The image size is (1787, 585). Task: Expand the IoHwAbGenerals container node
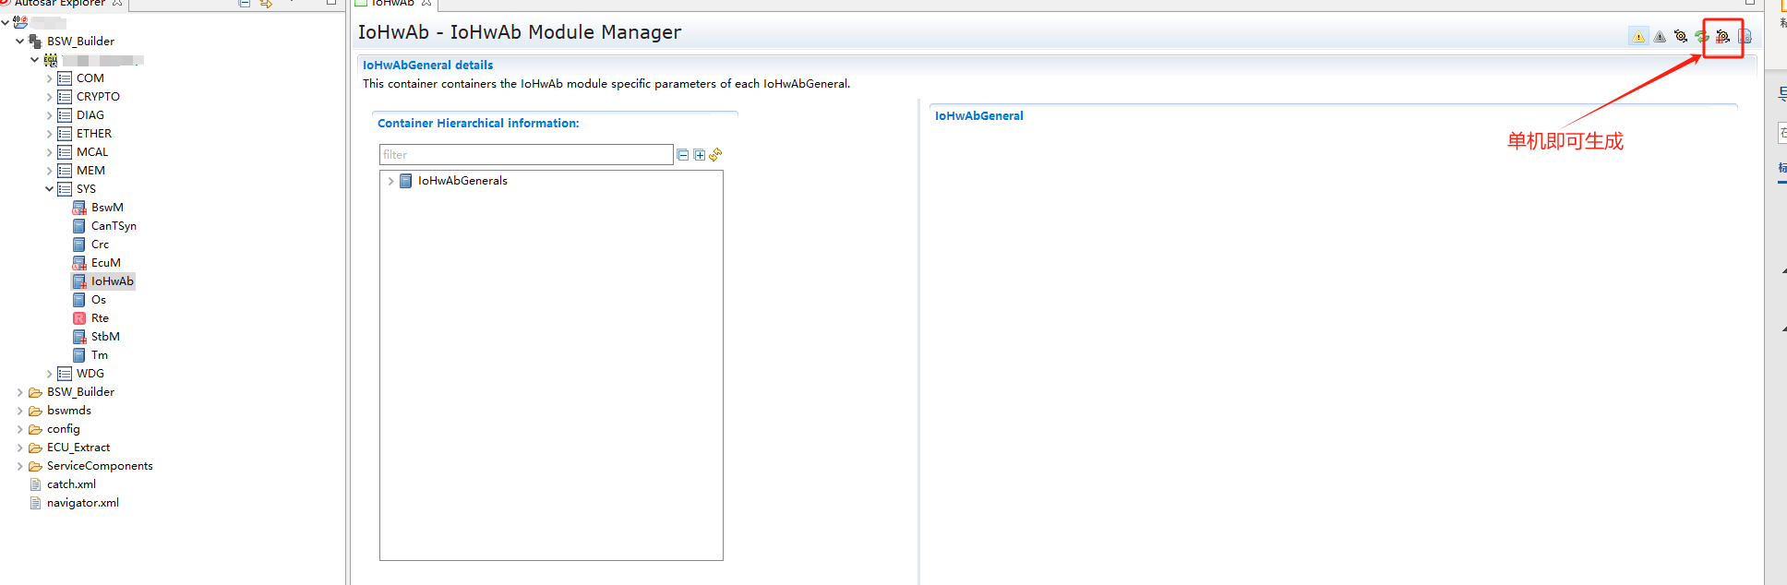tap(391, 181)
